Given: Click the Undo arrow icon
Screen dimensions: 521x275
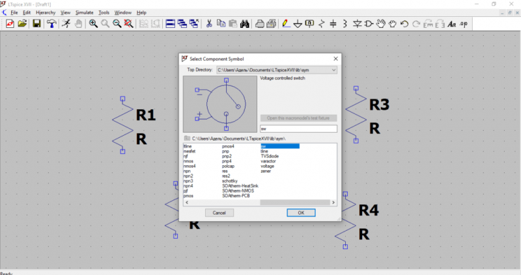Looking at the screenshot, I should (x=404, y=23).
